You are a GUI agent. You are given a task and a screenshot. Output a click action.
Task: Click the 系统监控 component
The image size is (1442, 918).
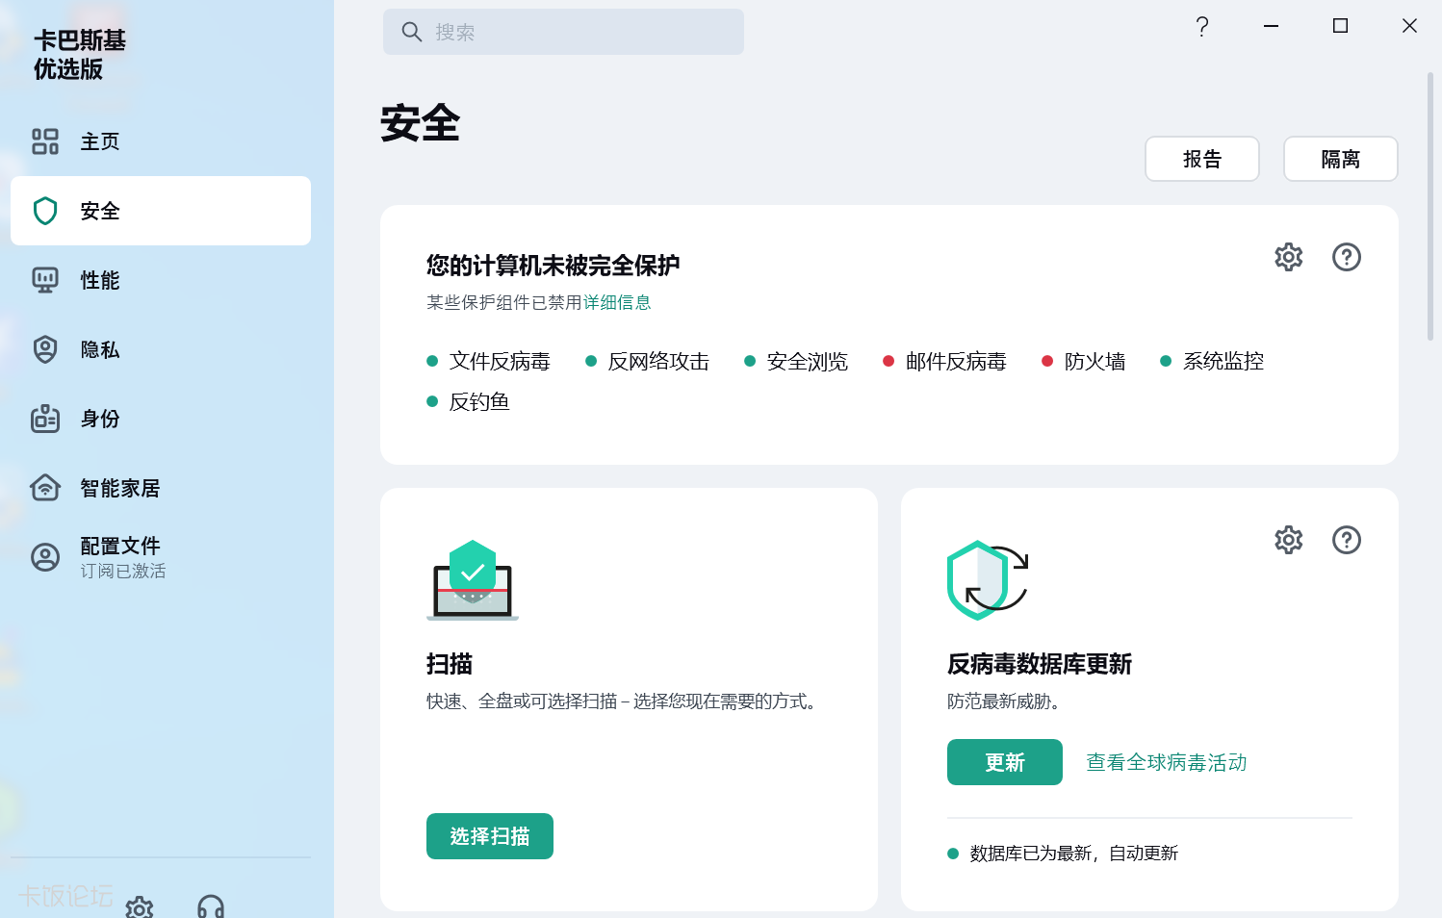tap(1212, 361)
